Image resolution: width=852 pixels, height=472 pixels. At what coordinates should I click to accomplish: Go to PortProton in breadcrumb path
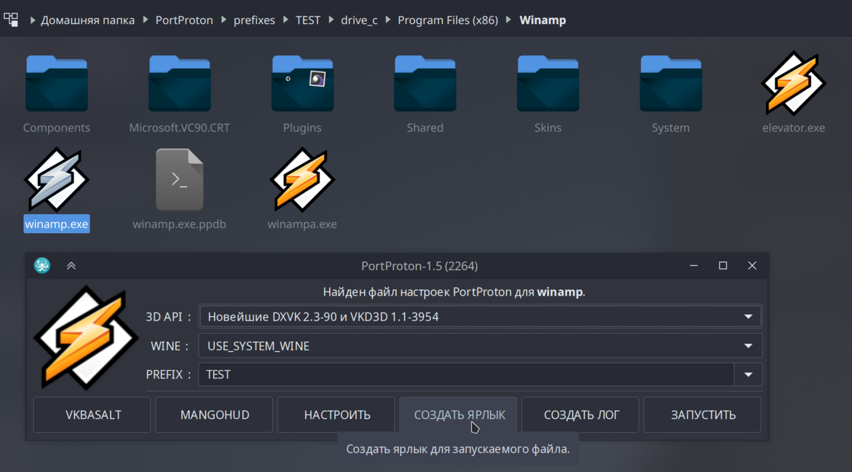tap(184, 20)
